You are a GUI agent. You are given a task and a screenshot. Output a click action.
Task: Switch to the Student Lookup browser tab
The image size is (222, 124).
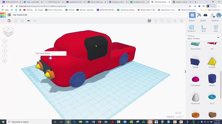(182, 2)
